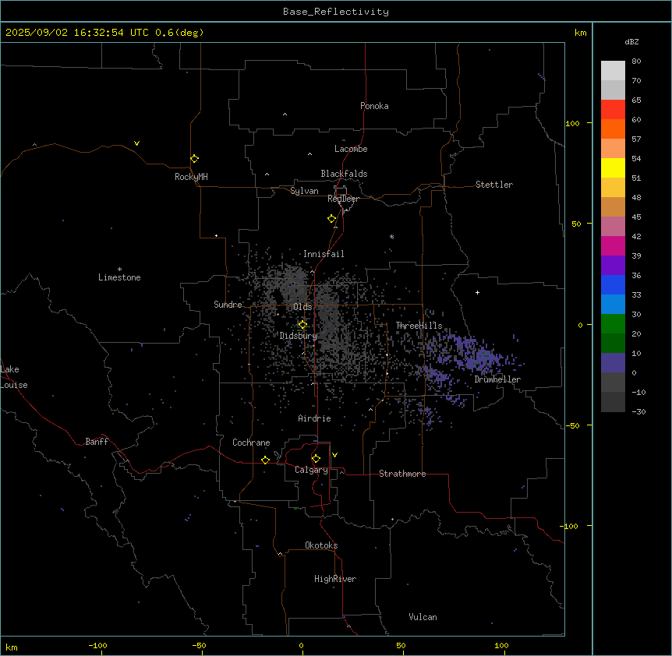Click the Stettler city label
Image resolution: width=672 pixels, height=656 pixels.
(493, 185)
